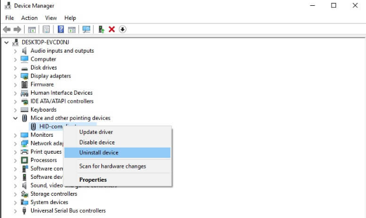Screen dimensions: 366x218
Task: Expand the Firmware category
Action: pos(15,85)
